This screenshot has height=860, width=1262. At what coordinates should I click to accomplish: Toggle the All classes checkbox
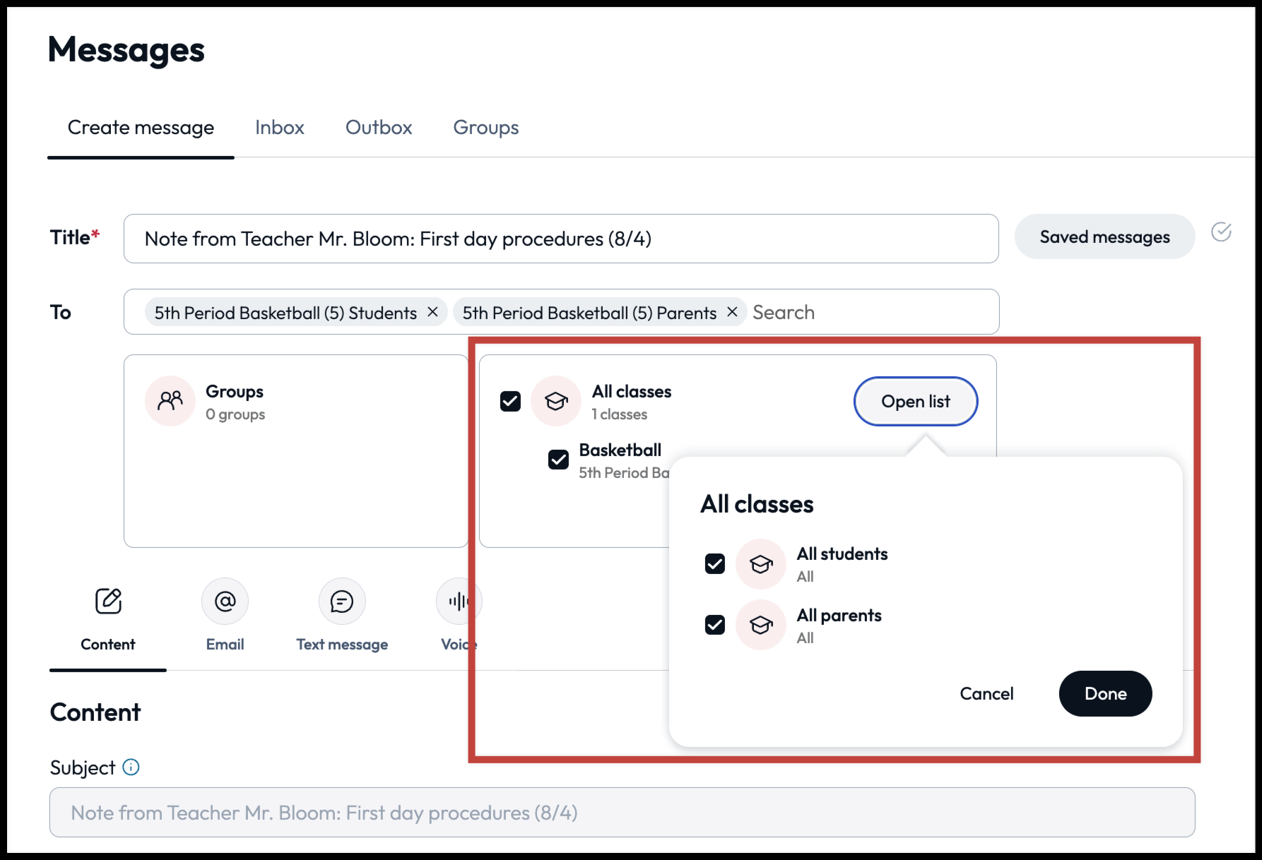click(510, 401)
